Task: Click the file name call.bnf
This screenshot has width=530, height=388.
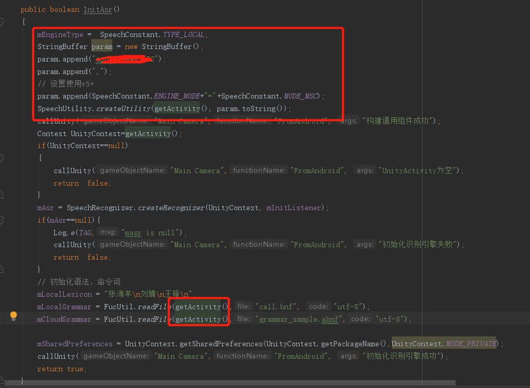Action: click(x=275, y=307)
